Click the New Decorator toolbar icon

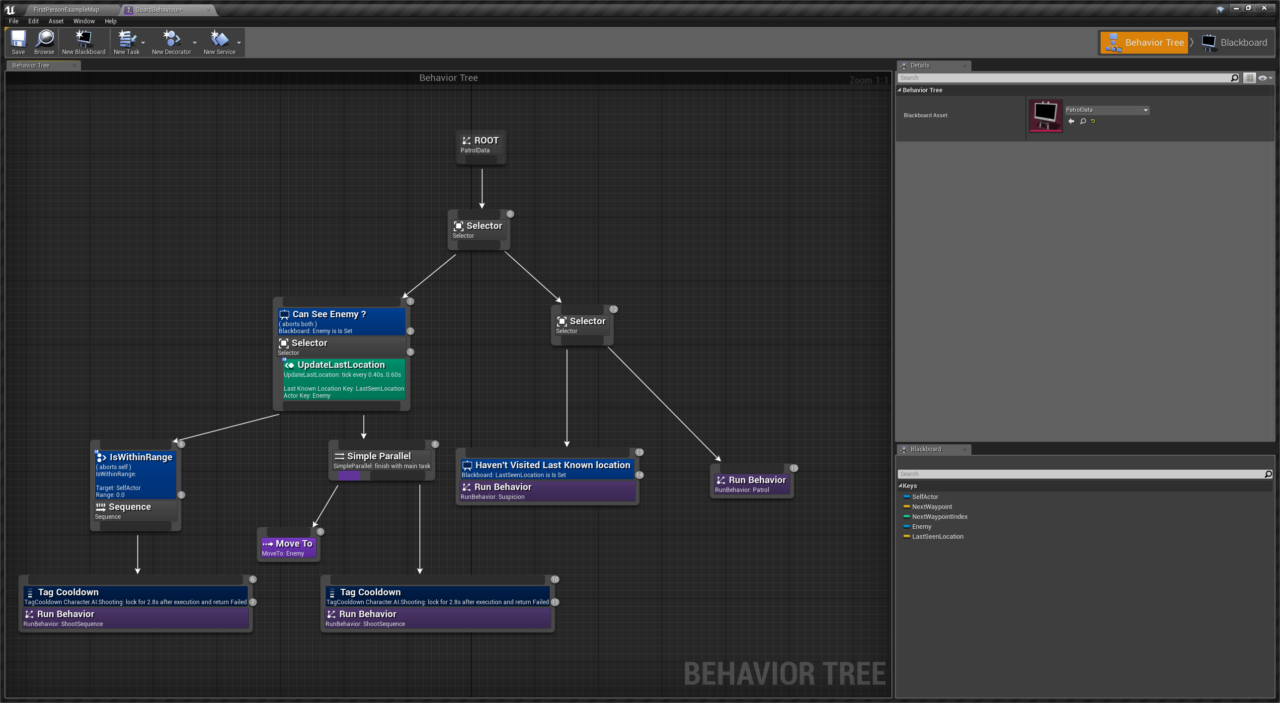(171, 42)
